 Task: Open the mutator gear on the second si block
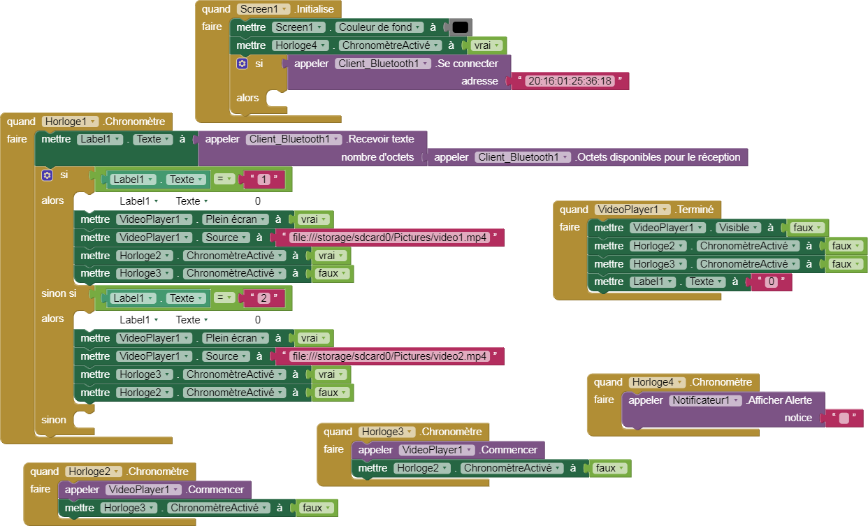(46, 175)
